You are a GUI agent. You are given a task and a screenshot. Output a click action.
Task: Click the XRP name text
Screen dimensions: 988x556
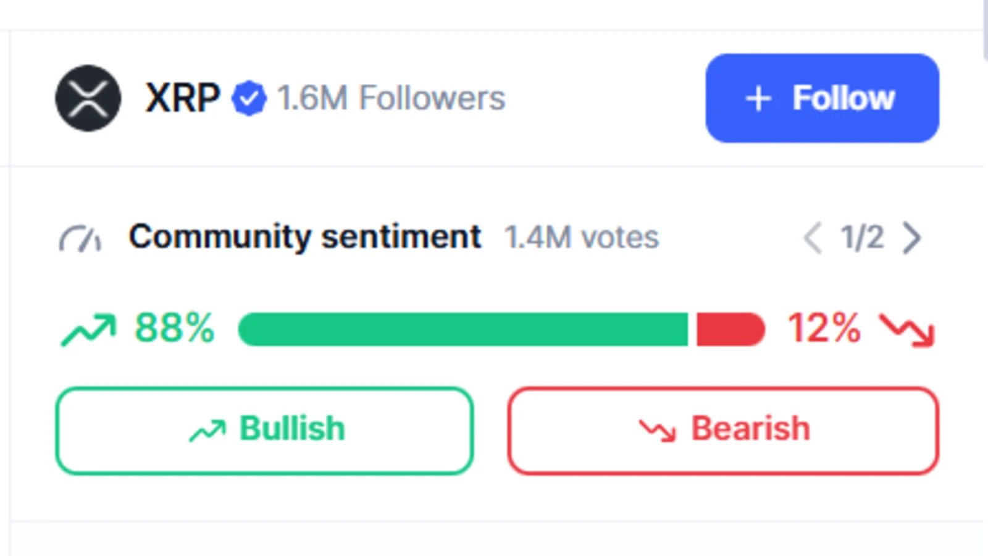[182, 98]
